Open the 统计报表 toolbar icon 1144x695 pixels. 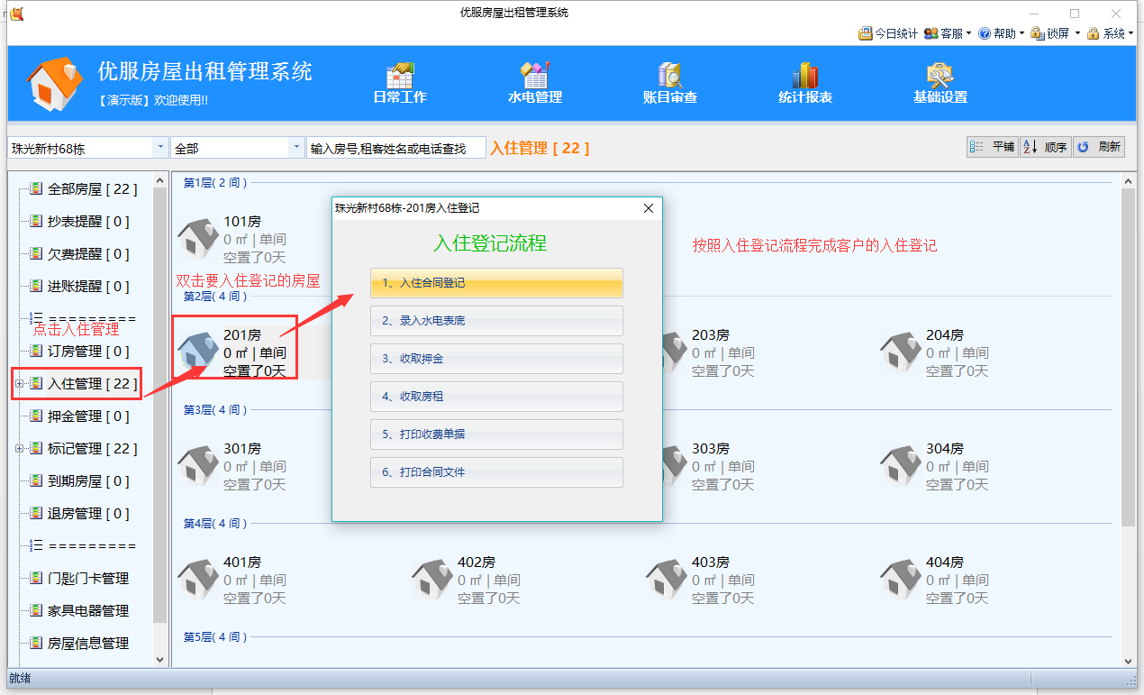[805, 83]
